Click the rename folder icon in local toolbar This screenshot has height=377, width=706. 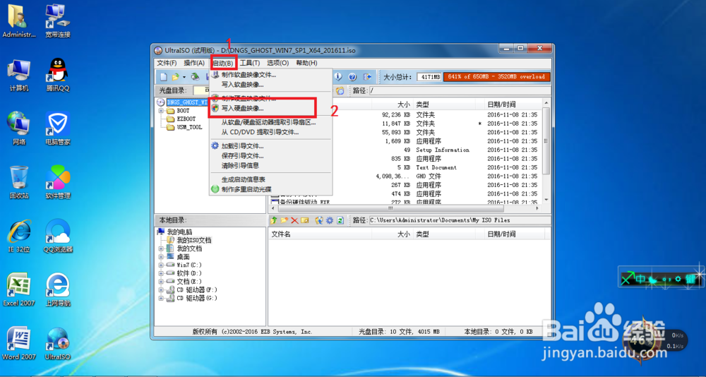point(305,220)
